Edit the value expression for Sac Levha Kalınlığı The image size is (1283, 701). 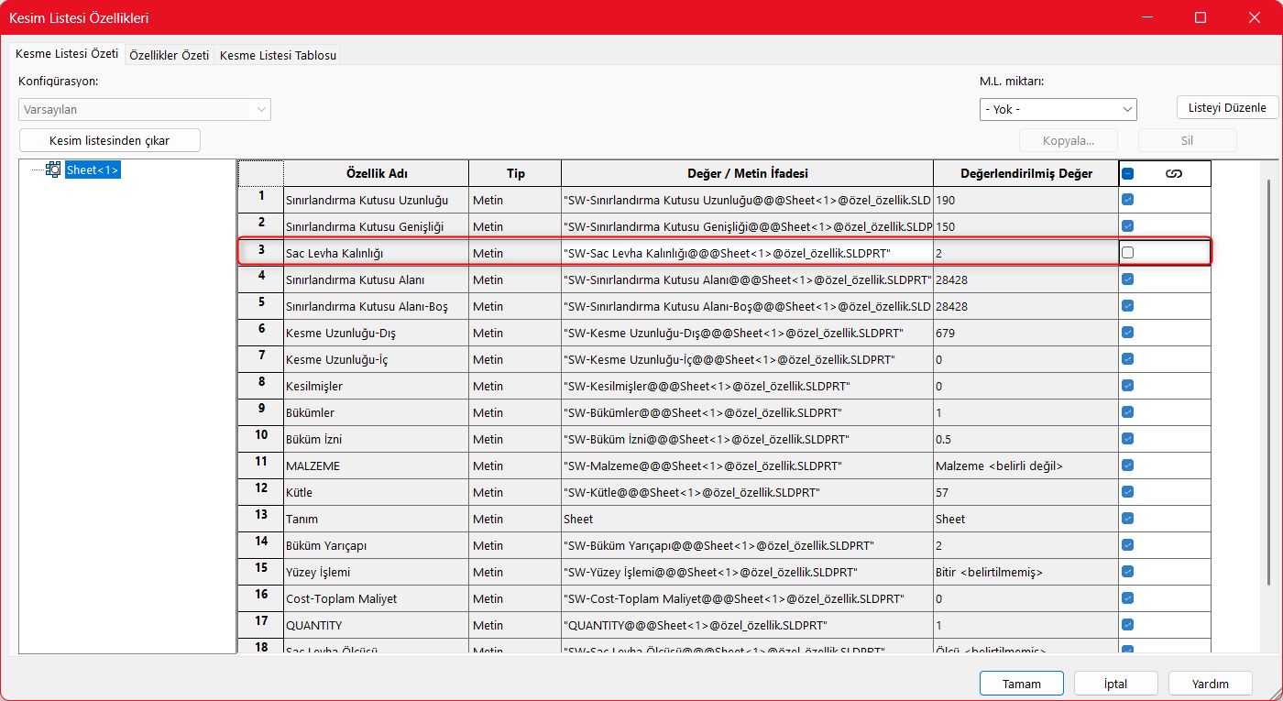click(747, 253)
